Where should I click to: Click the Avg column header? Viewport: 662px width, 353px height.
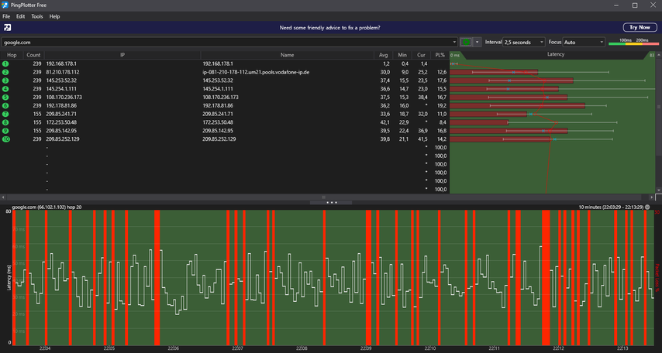click(383, 55)
